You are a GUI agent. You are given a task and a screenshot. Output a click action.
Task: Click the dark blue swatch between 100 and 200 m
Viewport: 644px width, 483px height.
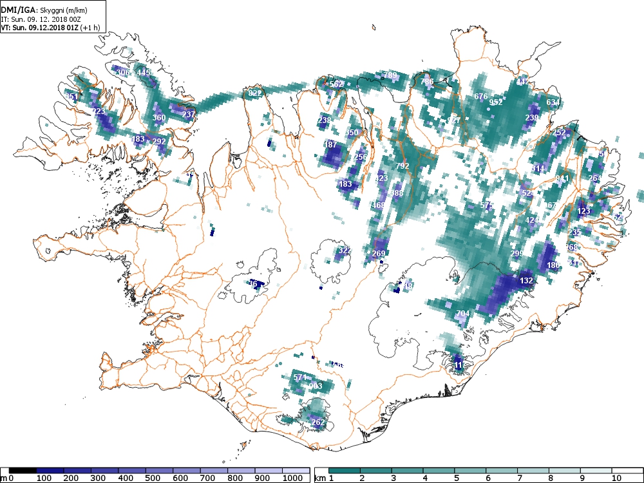point(50,471)
